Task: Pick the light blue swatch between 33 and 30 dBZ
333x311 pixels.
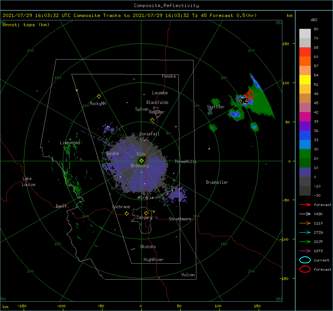Action: 305,145
